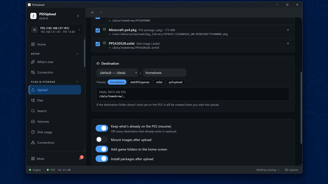Click the Files folder tree icon
Viewport: 328px width, 184px height.
(33, 100)
